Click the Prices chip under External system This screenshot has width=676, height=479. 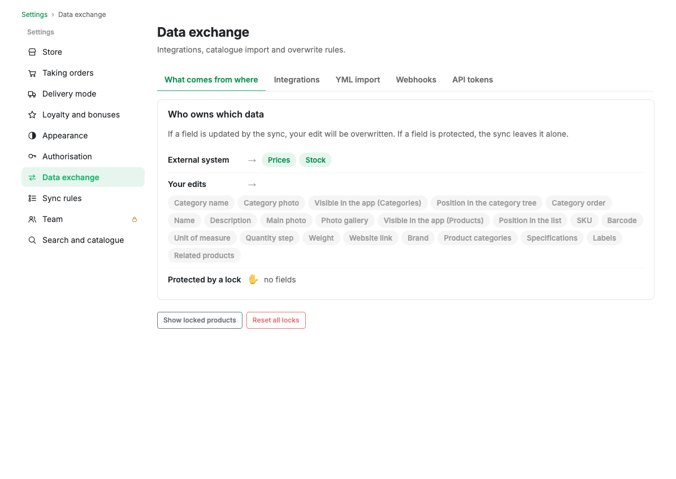tap(279, 160)
